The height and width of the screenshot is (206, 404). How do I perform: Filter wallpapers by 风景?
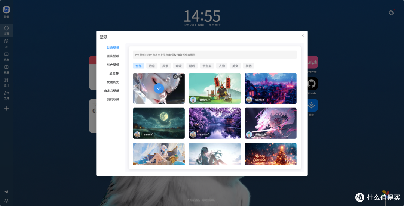[x=165, y=66]
